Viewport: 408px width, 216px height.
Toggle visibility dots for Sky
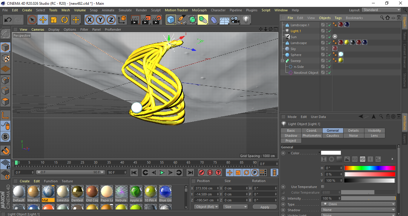[x=327, y=49]
